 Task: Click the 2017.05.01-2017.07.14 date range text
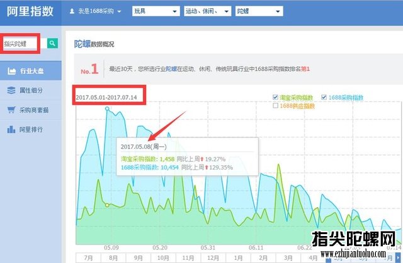pyautogui.click(x=106, y=97)
